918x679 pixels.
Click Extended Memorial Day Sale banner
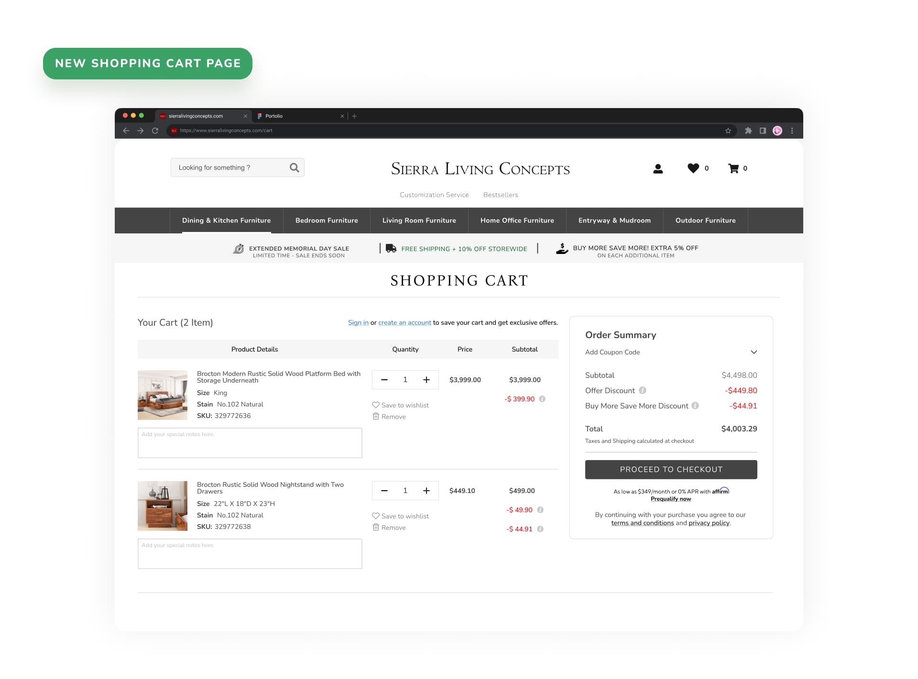[291, 252]
